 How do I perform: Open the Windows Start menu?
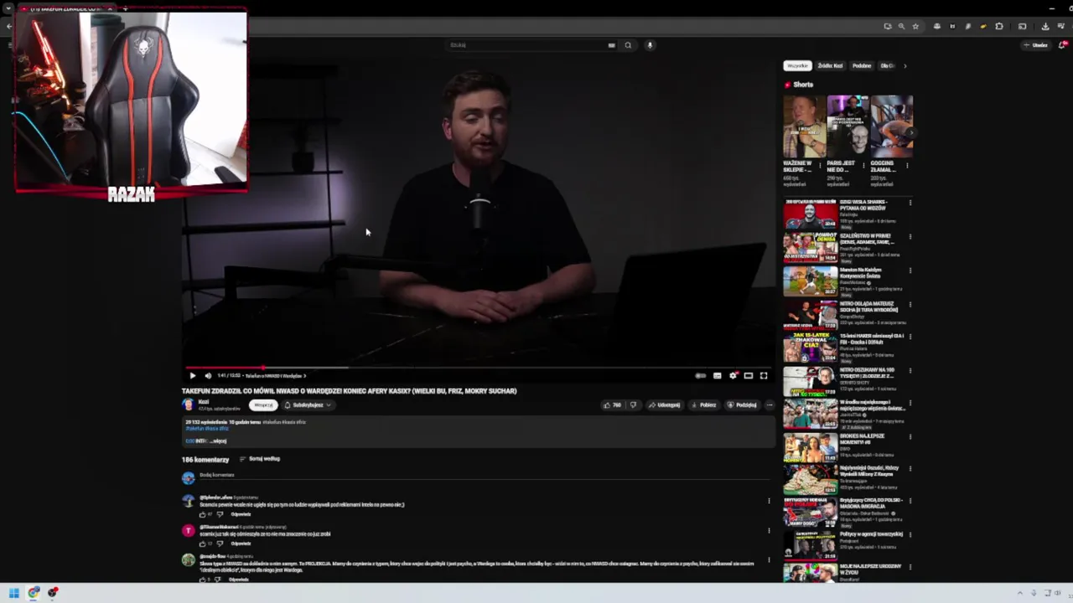point(14,593)
